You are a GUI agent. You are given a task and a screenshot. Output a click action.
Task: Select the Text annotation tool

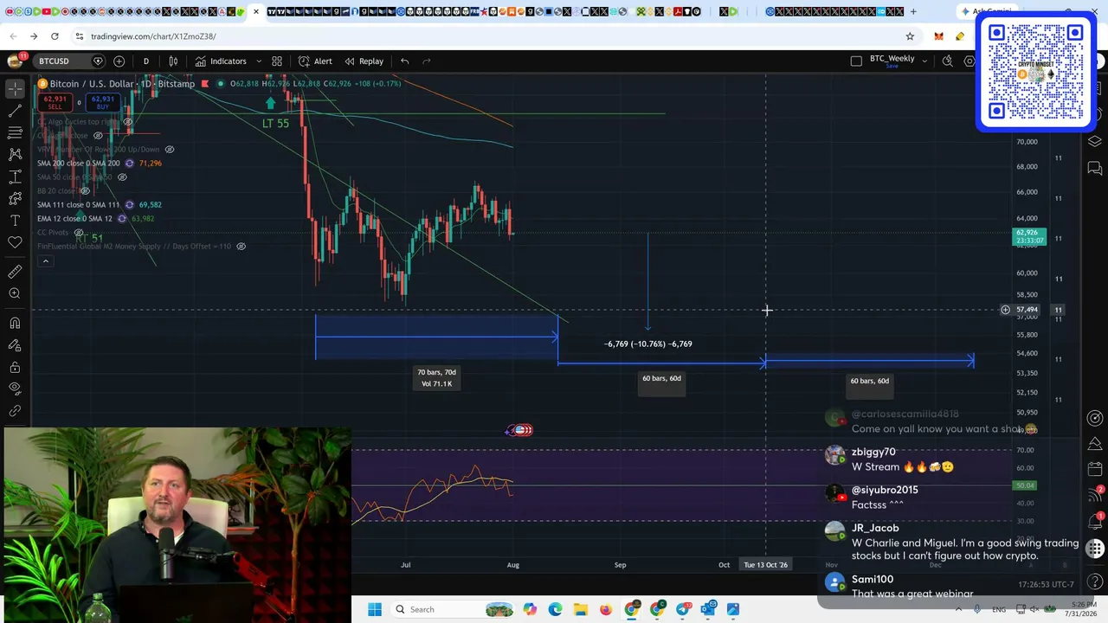point(15,221)
